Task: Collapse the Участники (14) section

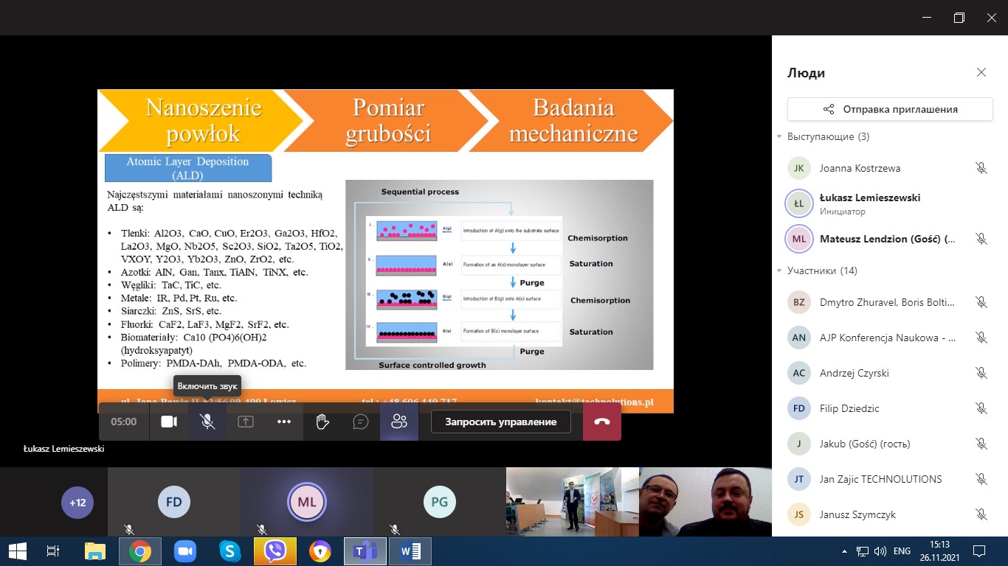Action: click(779, 271)
